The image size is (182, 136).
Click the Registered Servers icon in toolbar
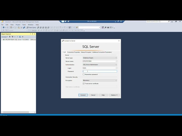pos(103,27)
